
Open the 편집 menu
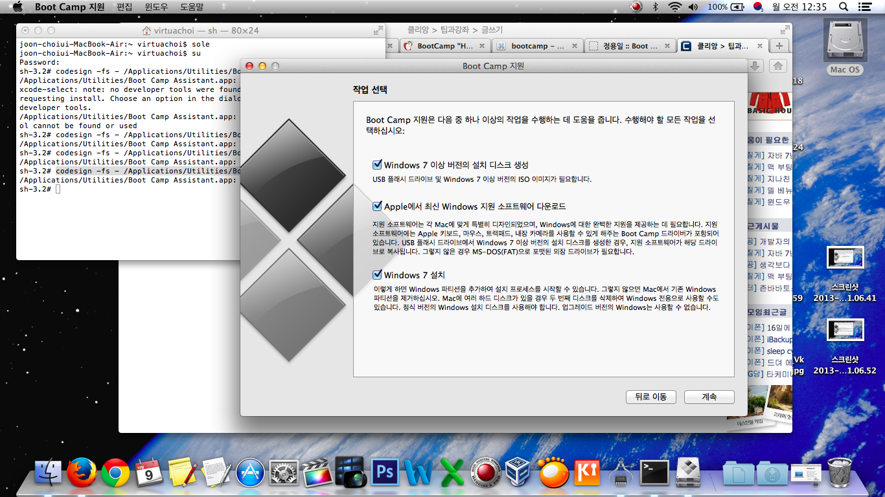click(124, 7)
